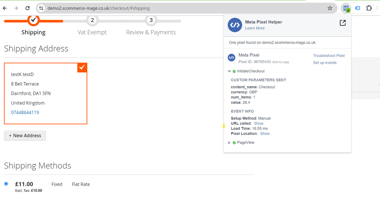This screenshot has width=380, height=199.
Task: Expand the PageView event
Action: point(229,143)
